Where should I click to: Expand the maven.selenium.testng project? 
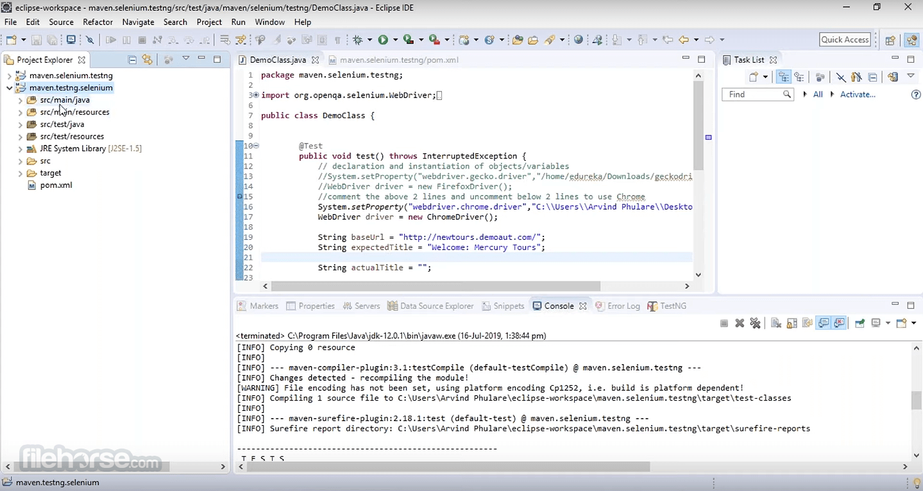(x=9, y=76)
